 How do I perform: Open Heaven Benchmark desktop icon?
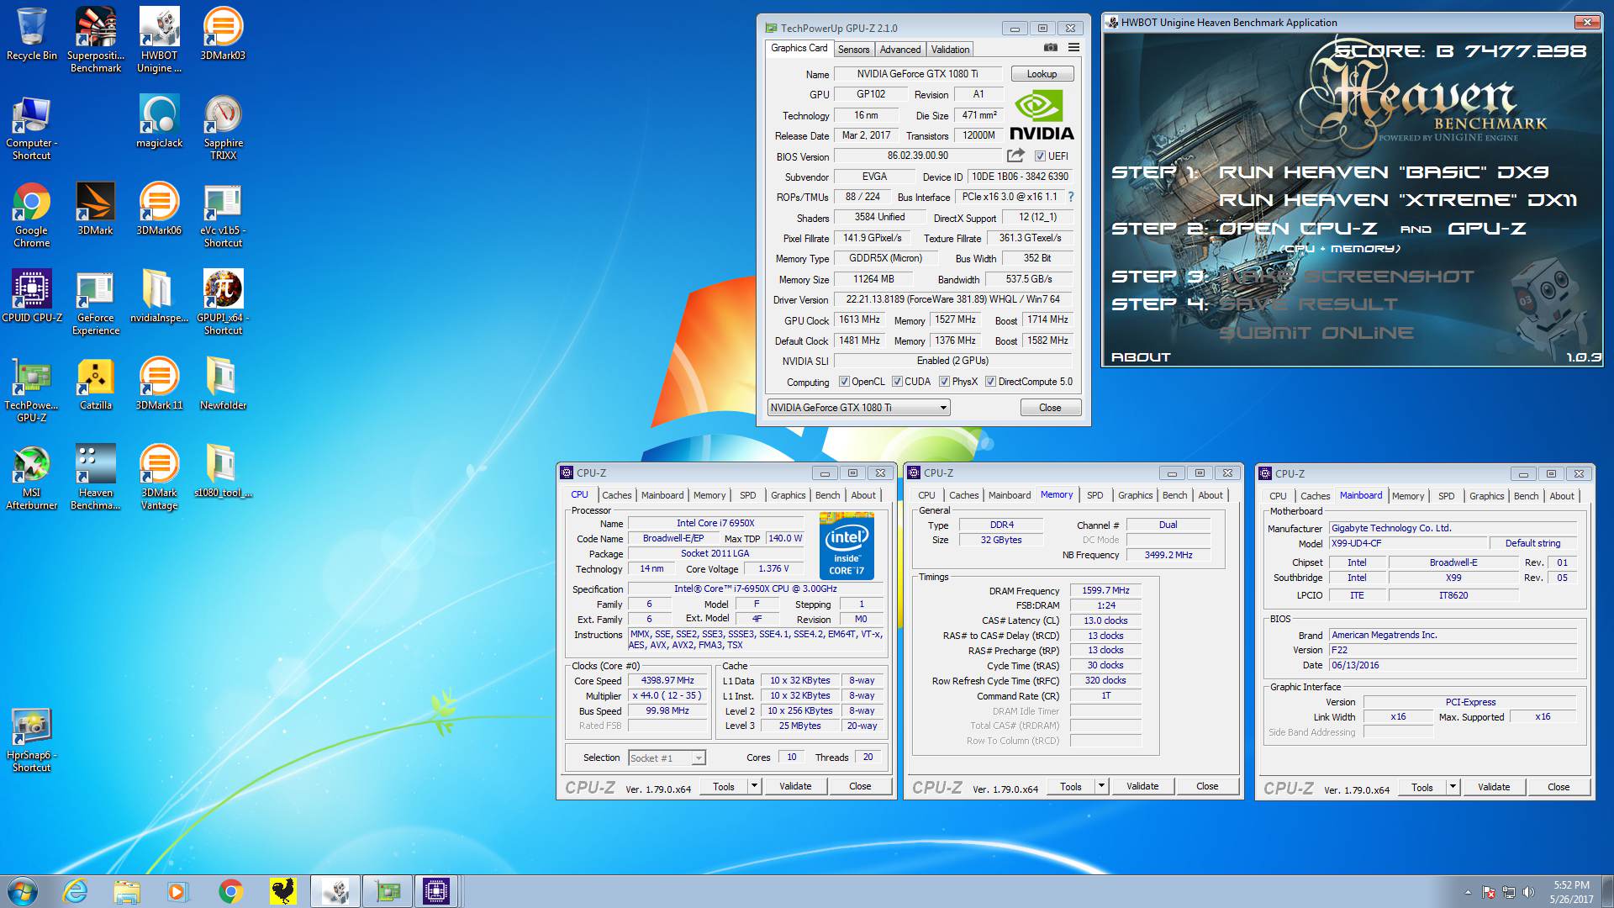95,478
